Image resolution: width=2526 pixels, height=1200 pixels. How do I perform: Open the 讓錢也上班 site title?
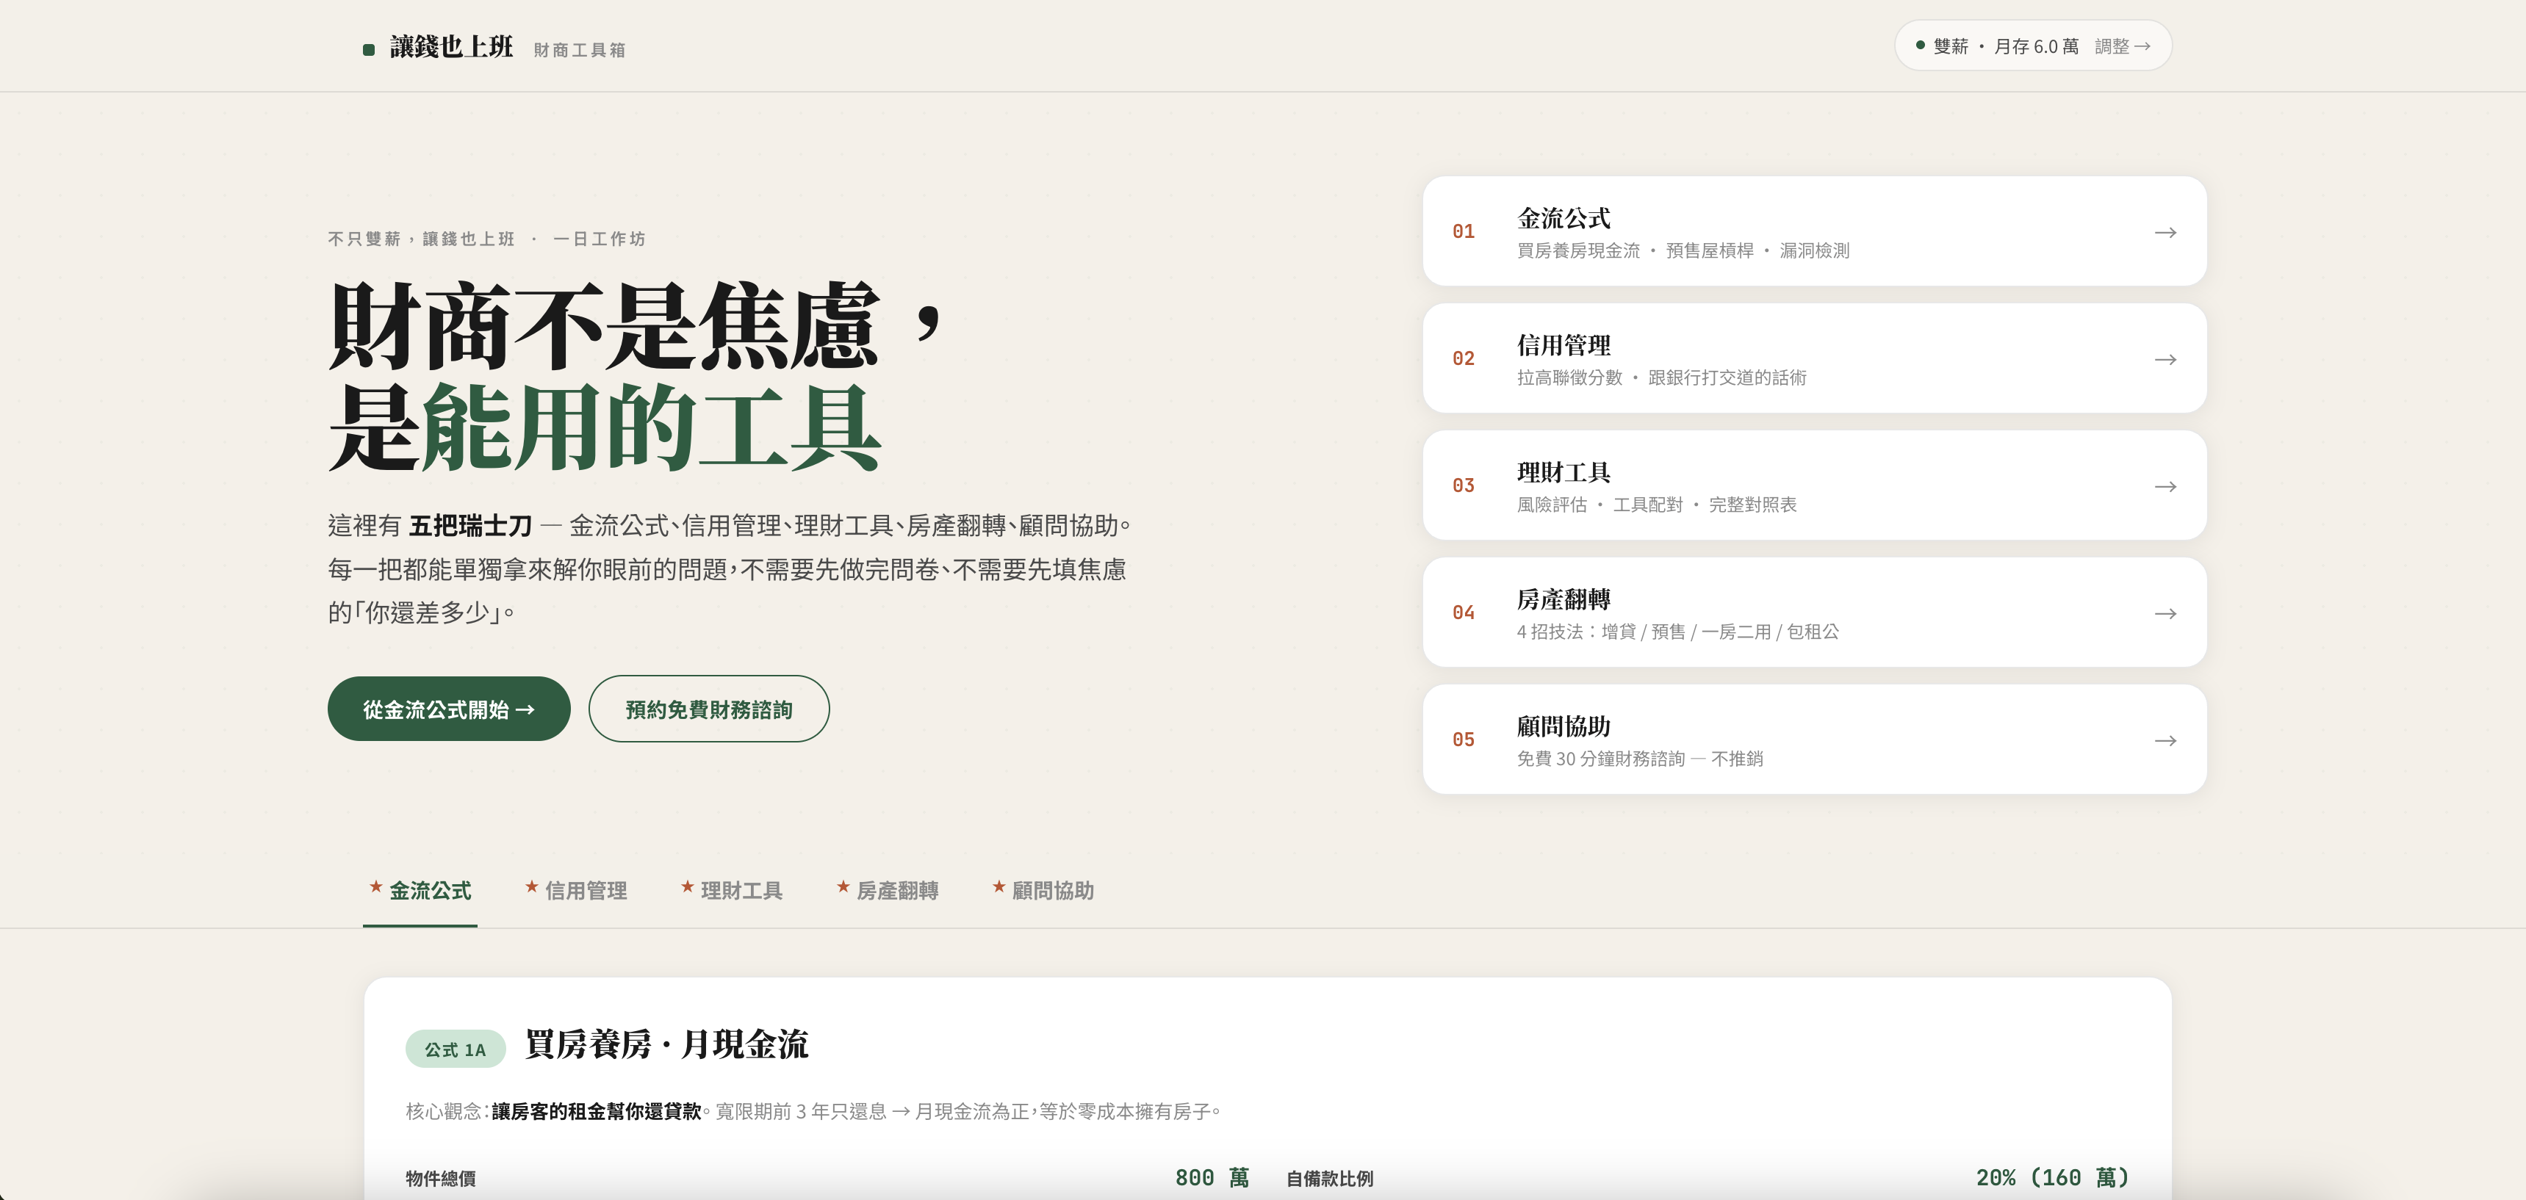451,47
